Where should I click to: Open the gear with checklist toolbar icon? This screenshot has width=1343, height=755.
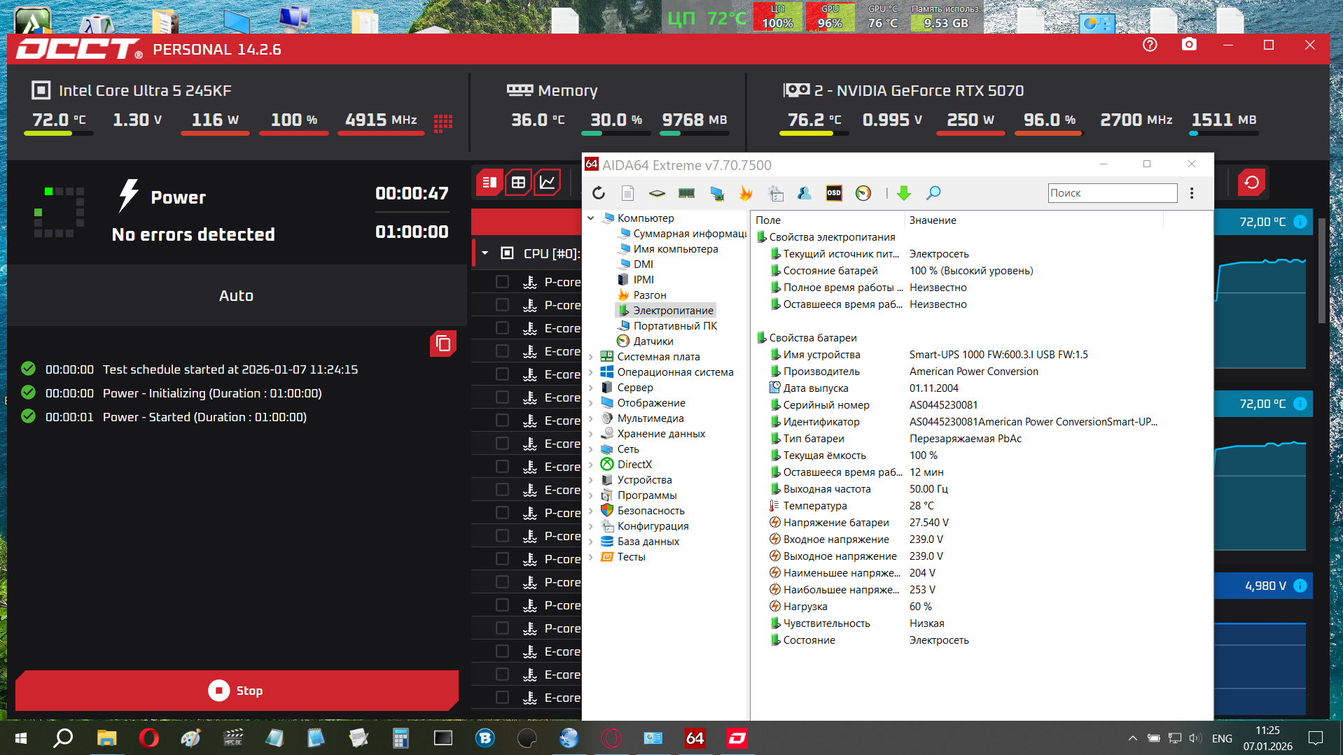click(x=775, y=193)
